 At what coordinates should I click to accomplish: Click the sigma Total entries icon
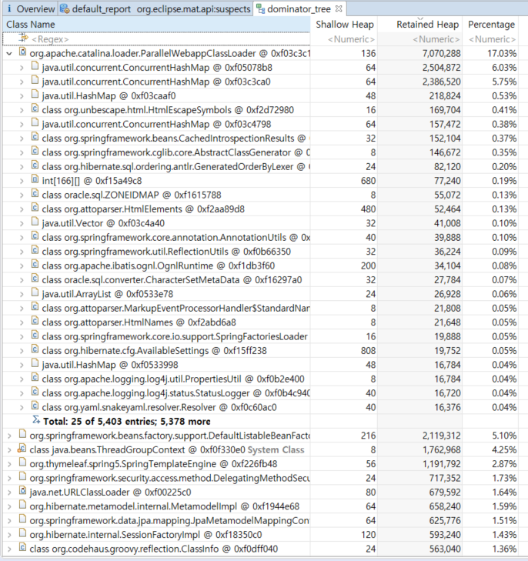coord(36,420)
